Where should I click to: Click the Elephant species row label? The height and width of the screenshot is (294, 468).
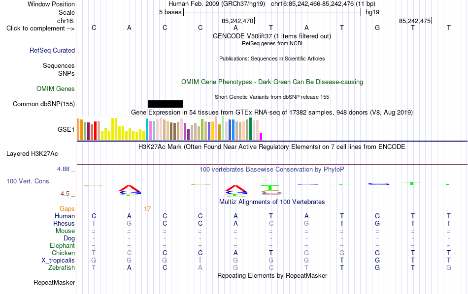click(63, 245)
